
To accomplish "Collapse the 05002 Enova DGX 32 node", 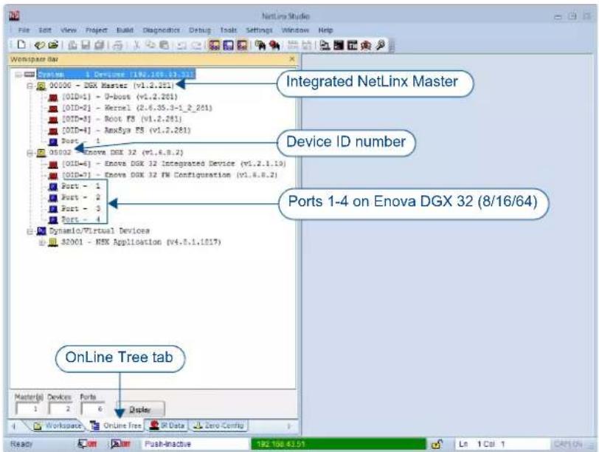I will [30, 153].
